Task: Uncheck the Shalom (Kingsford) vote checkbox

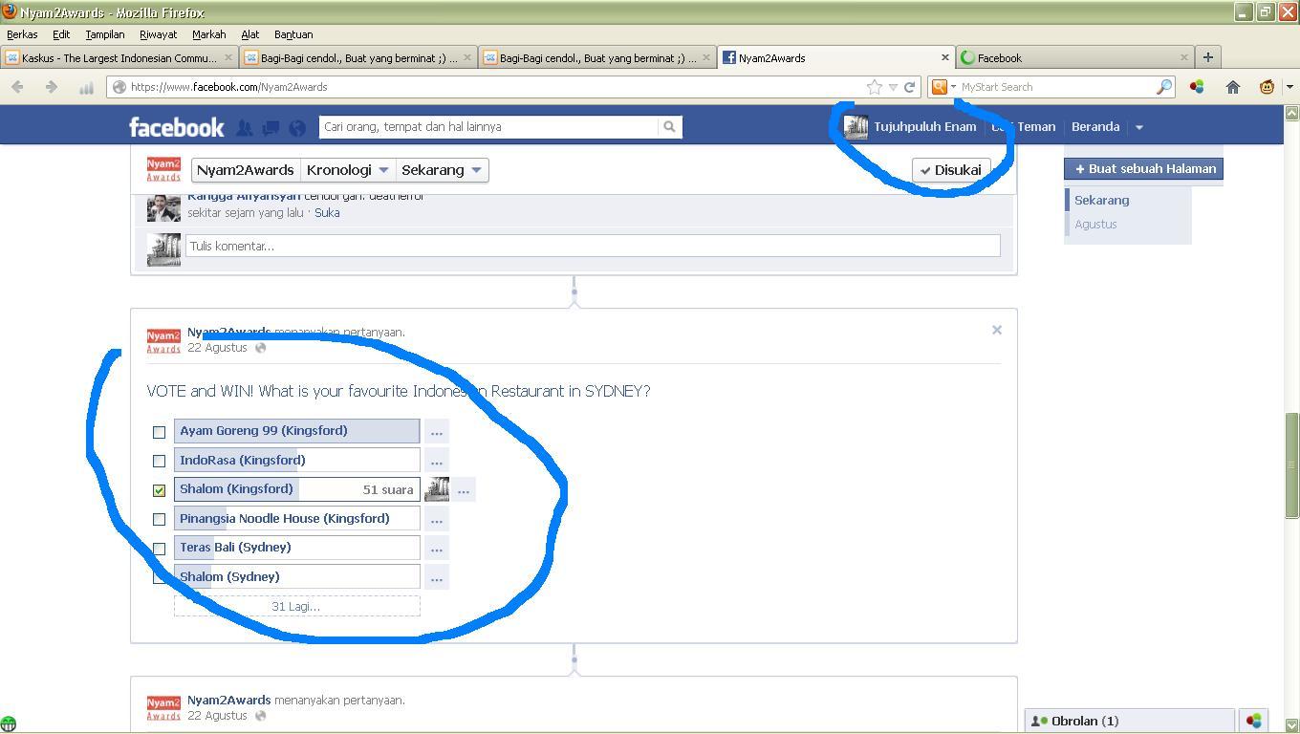Action: [160, 490]
